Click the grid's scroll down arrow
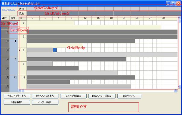The width and height of the screenshot is (182, 115). pyautogui.click(x=180, y=87)
